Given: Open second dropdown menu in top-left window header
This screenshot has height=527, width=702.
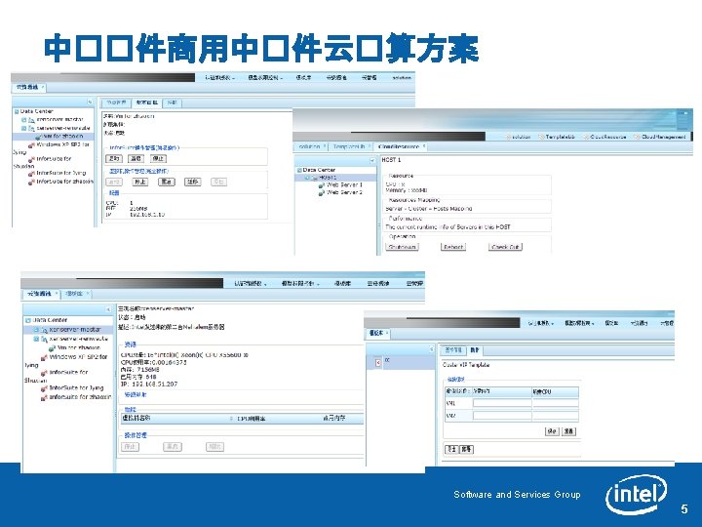Looking at the screenshot, I should [x=265, y=77].
